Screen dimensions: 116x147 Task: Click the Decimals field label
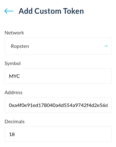(x=15, y=122)
